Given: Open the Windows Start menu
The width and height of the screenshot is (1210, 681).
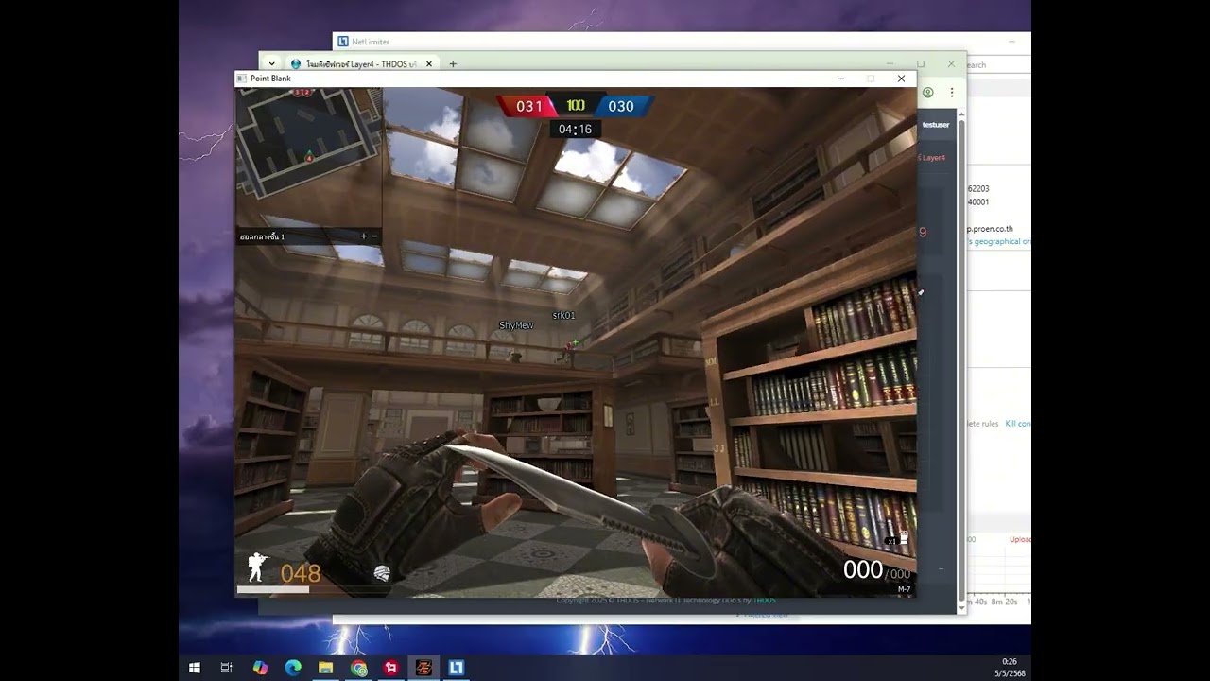Looking at the screenshot, I should [194, 667].
